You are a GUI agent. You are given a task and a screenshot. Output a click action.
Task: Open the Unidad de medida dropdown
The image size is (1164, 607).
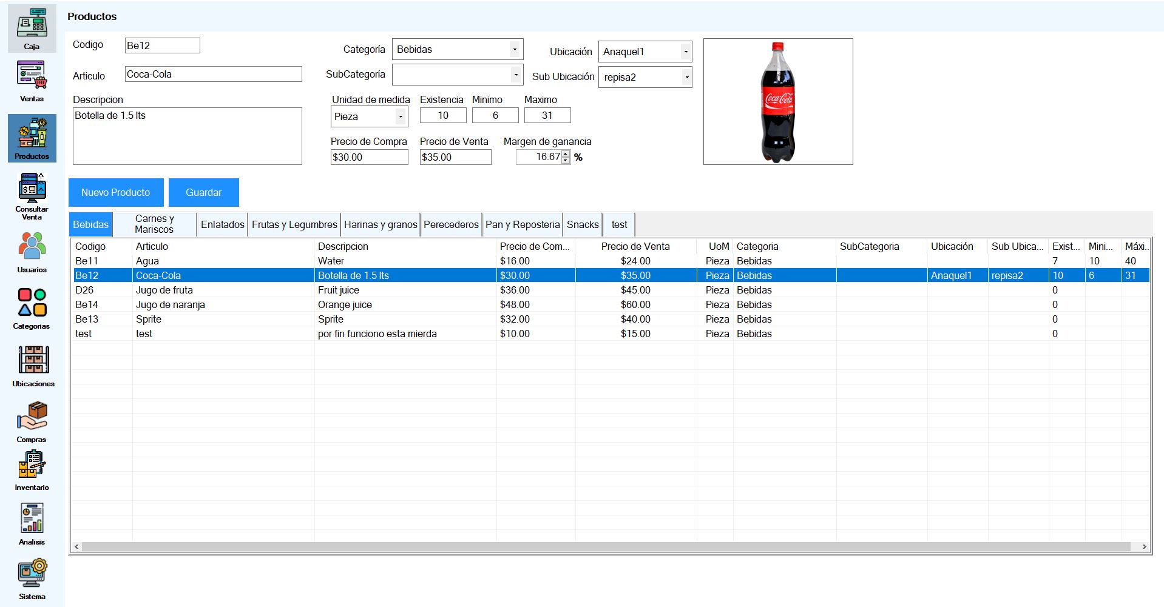pos(401,117)
